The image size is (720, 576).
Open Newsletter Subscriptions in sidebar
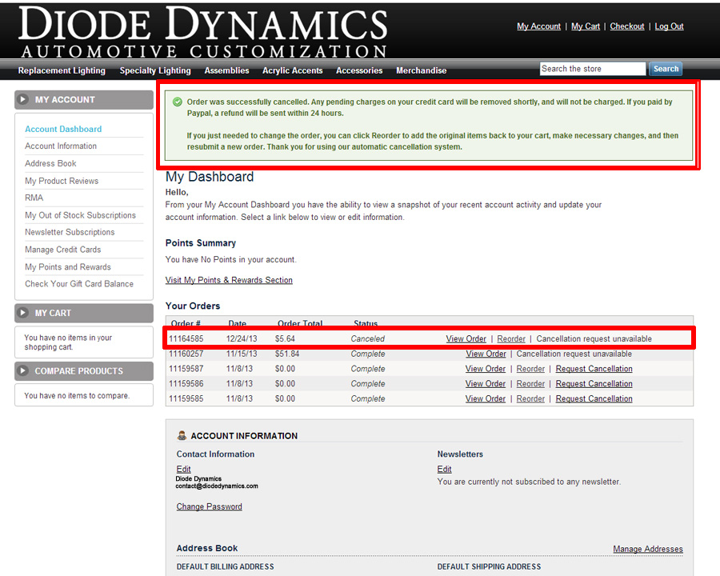(x=70, y=233)
